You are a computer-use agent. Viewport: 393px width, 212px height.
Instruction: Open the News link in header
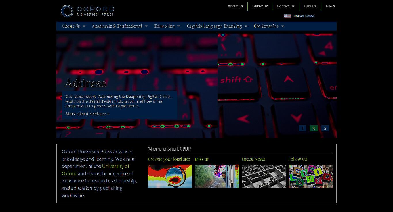(330, 6)
